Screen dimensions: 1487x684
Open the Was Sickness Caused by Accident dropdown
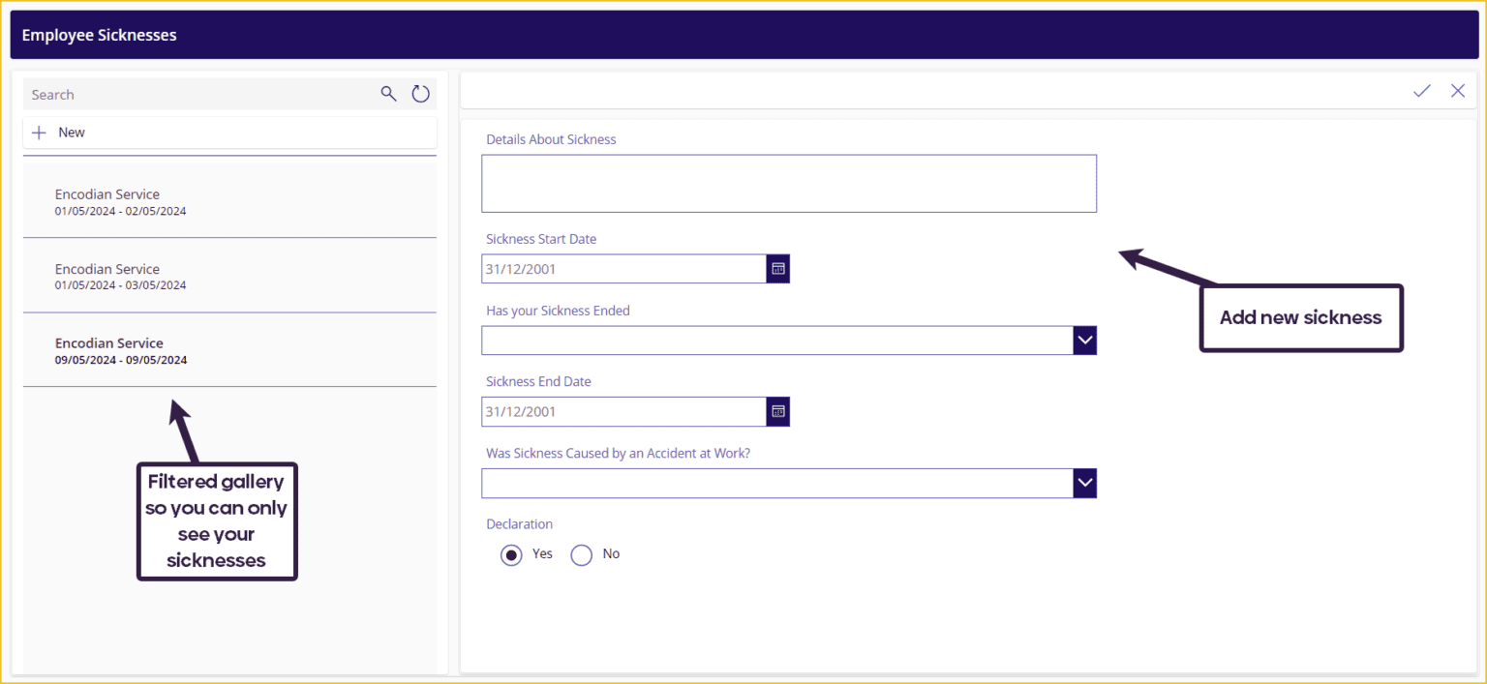coord(1085,483)
